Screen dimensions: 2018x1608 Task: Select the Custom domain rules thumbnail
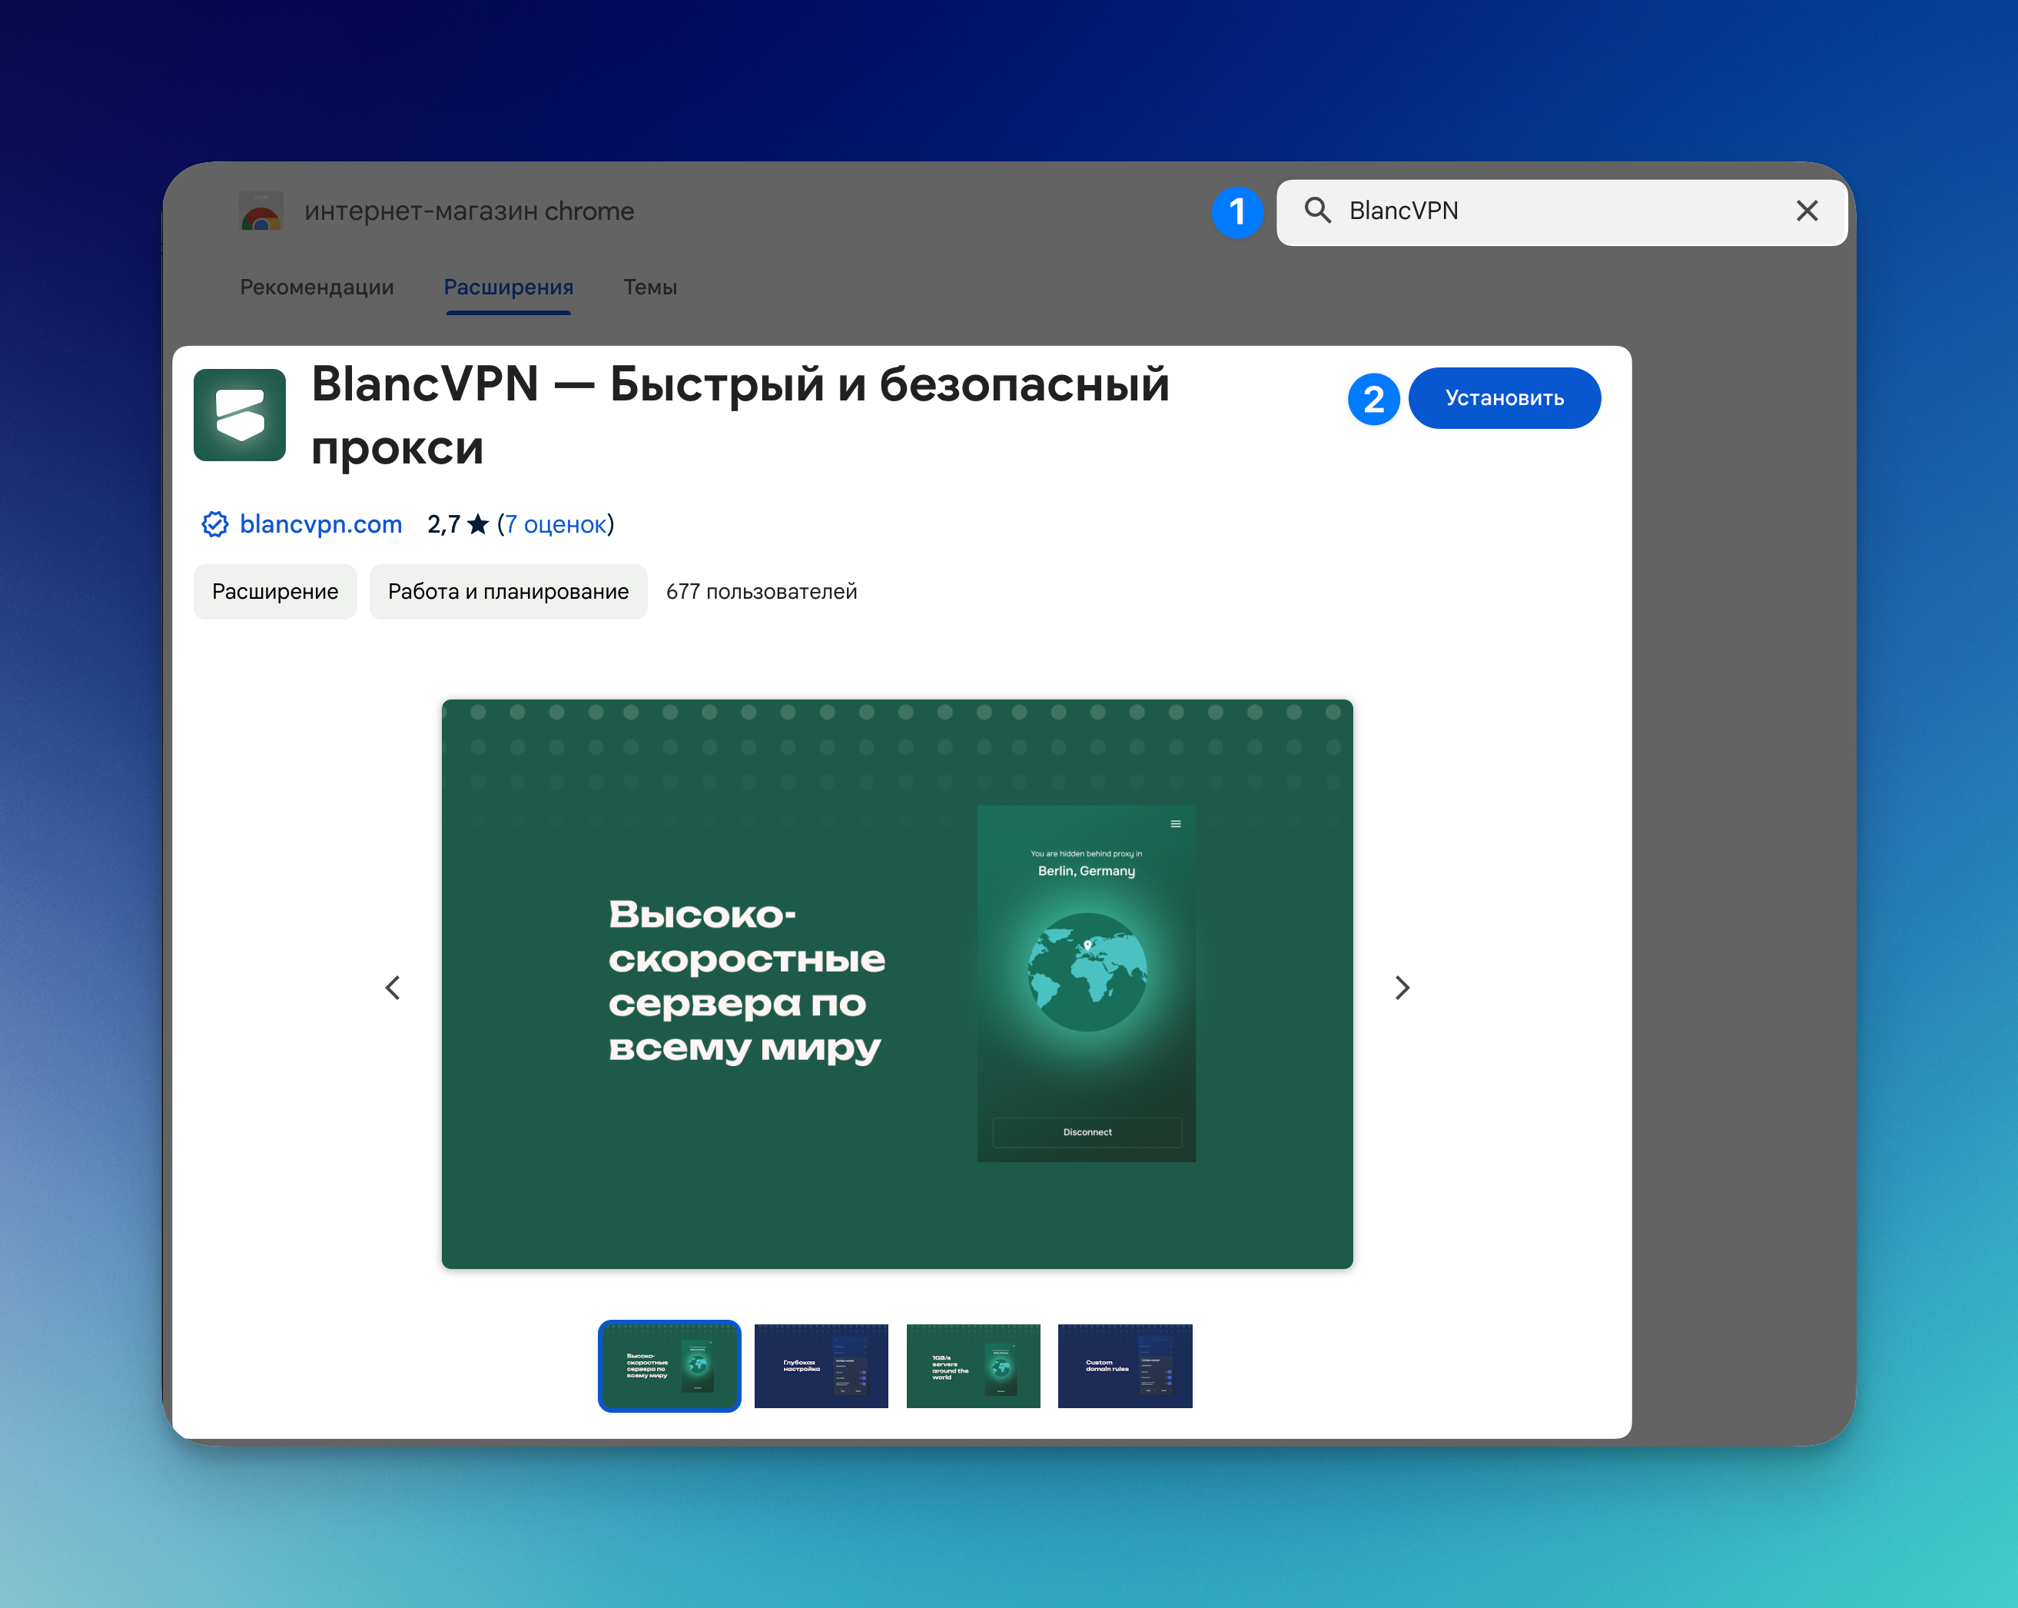tap(1124, 1366)
